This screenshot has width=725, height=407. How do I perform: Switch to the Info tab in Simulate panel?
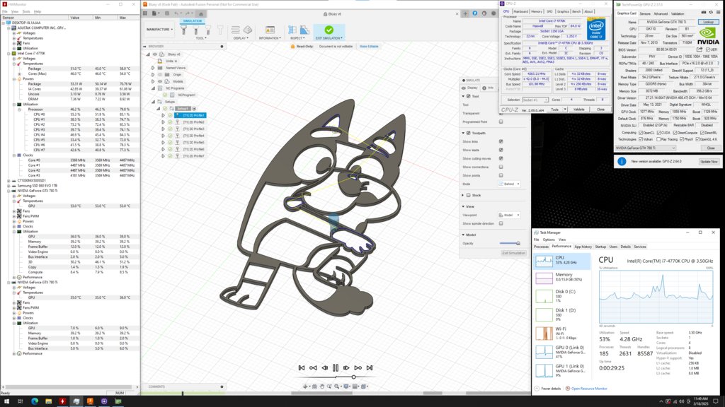tap(489, 88)
